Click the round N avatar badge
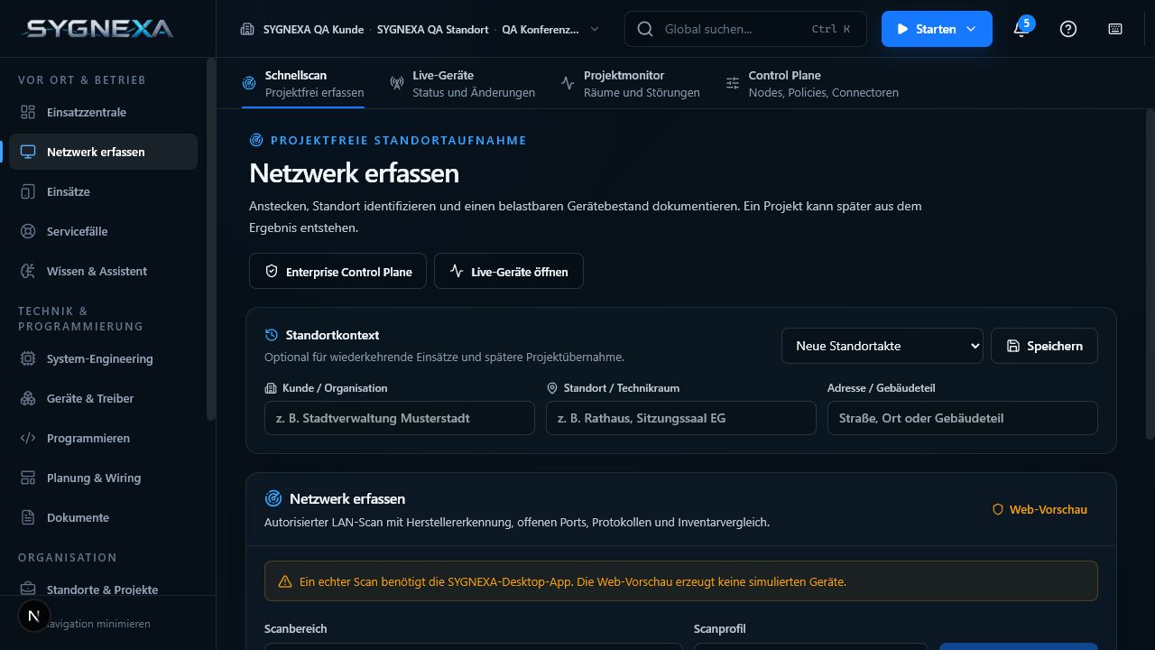This screenshot has width=1155, height=650. 33,617
